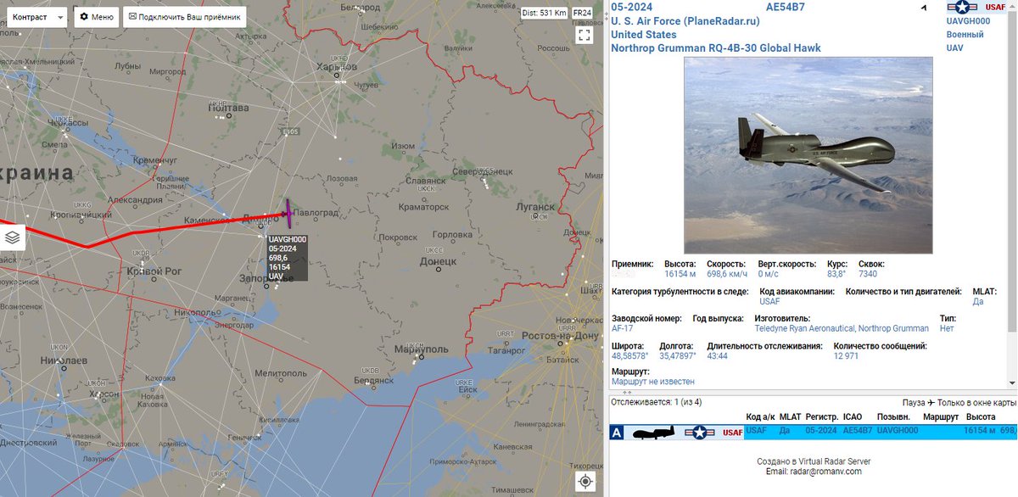
Task: Center map on current location icon
Action: tap(585, 482)
